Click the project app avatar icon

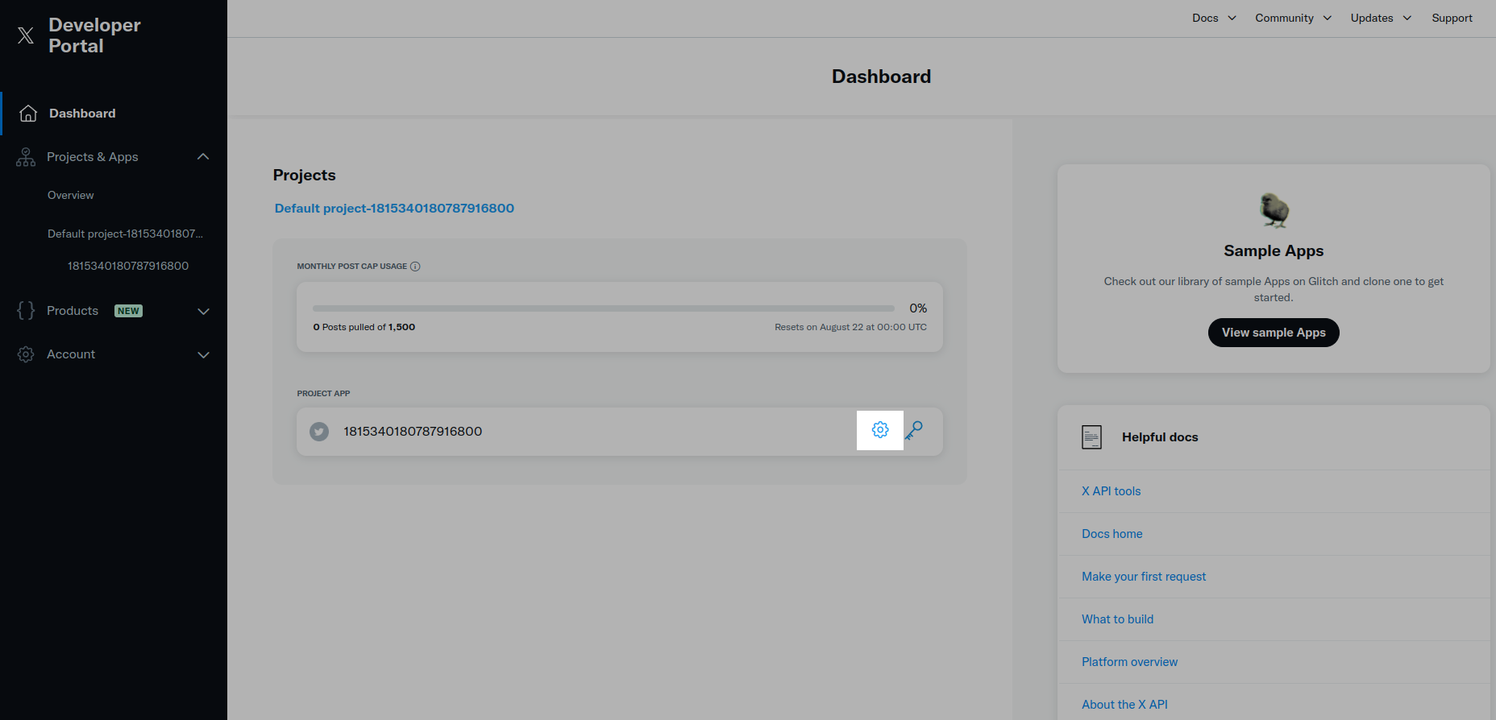point(319,432)
